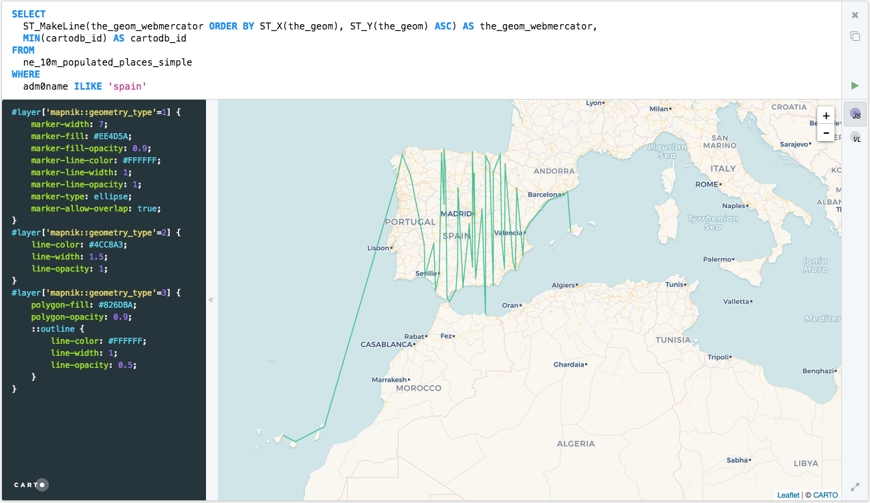The image size is (870, 503).
Task: Collapse the CartoCSS panel with chevron
Action: point(211,300)
